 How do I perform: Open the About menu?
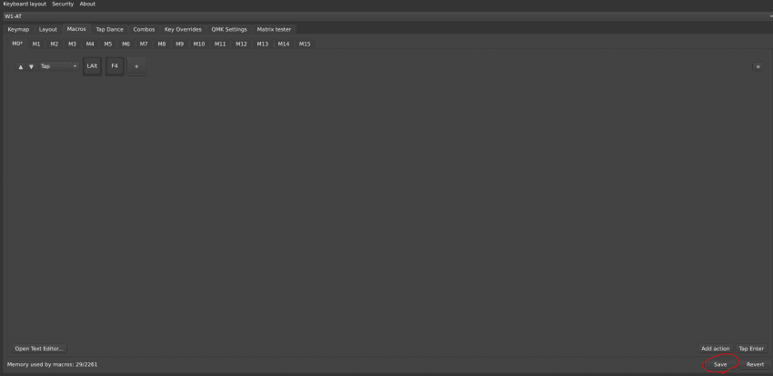coord(87,4)
